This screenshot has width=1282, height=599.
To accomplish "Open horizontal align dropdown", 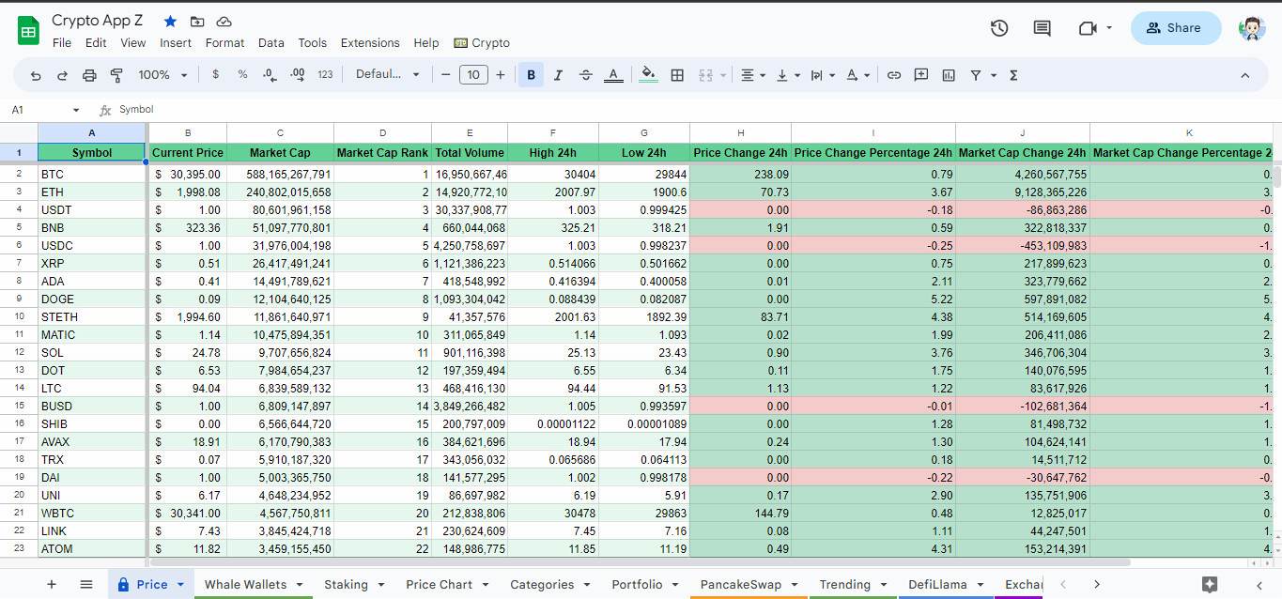I will point(753,75).
